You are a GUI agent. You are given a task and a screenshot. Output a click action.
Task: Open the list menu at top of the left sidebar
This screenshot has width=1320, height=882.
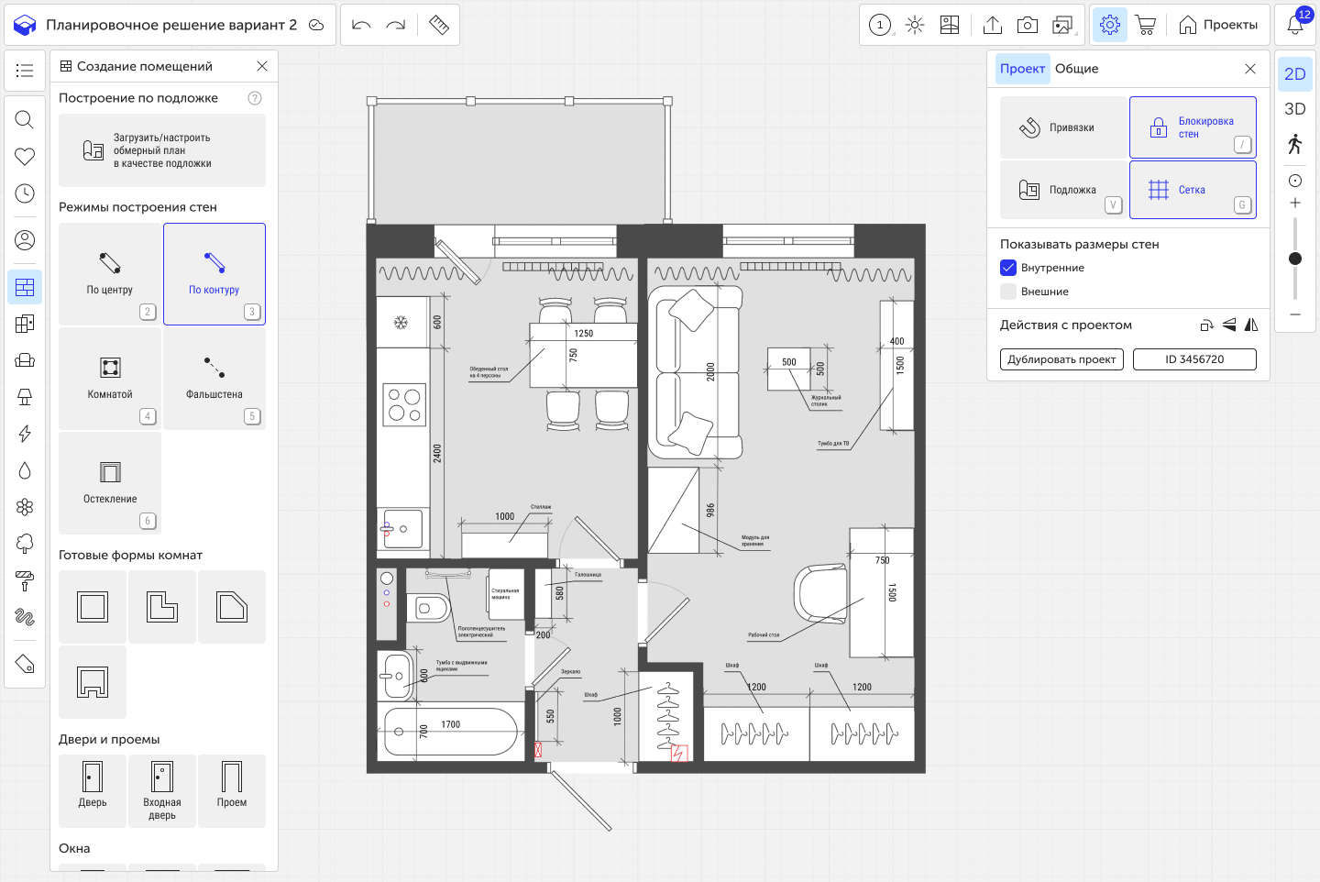click(x=25, y=71)
